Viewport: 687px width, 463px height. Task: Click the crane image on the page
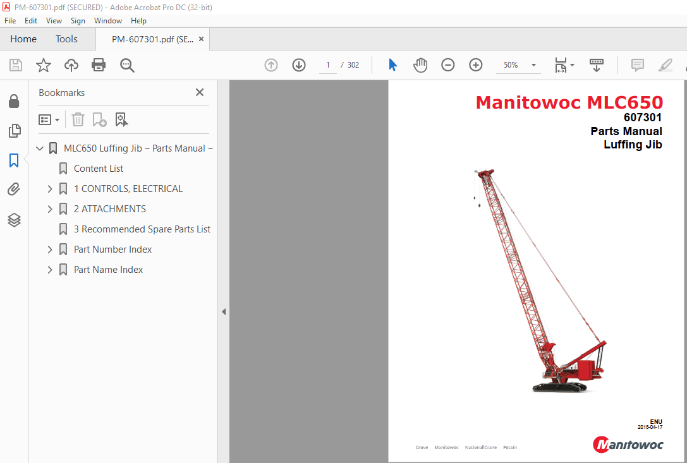(x=540, y=280)
